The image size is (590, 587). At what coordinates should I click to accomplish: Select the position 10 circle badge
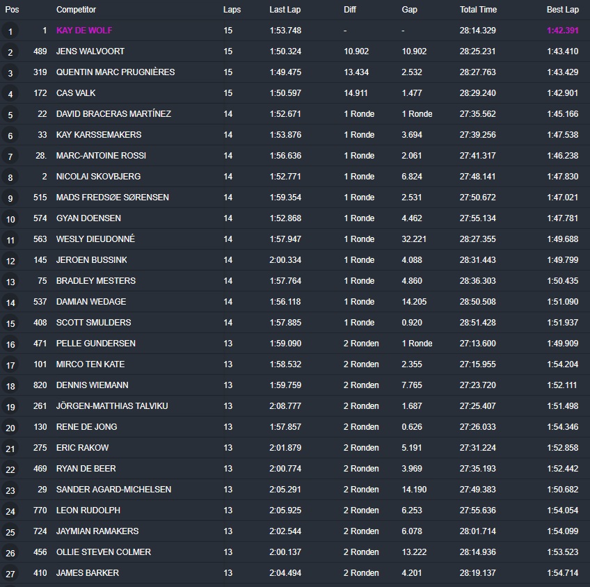pyautogui.click(x=10, y=219)
